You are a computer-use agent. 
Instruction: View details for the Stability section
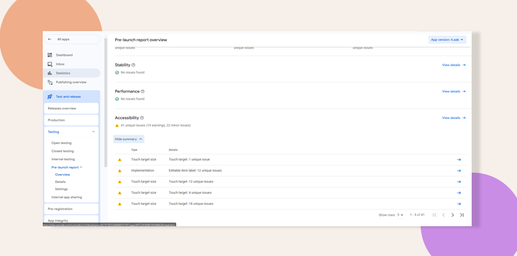pos(454,65)
